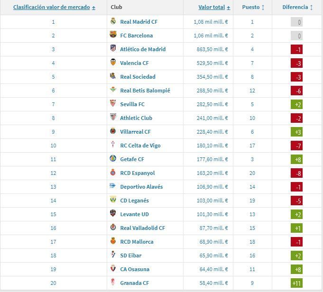The width and height of the screenshot is (323, 292).
Task: Click the Atlético de Madrid crest icon
Action: (x=113, y=49)
